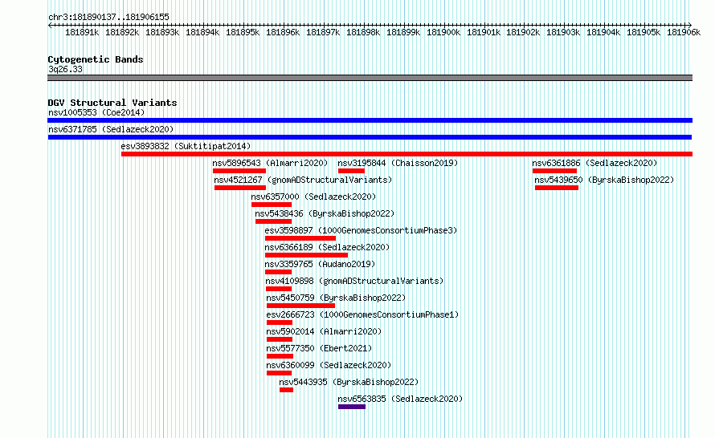Open nsv3195844 (Chaisson2019) variant
715x438 pixels.
398,163
